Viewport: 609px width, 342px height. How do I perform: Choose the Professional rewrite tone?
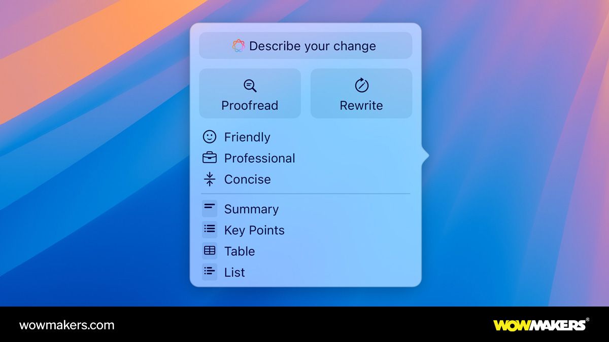pyautogui.click(x=259, y=158)
